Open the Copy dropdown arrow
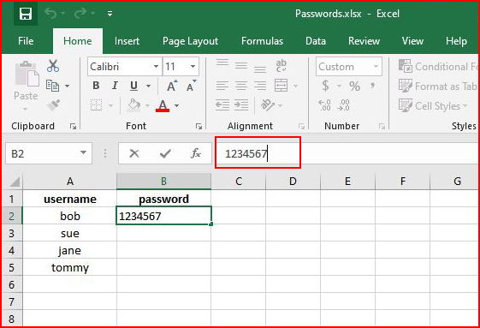This screenshot has width=480, height=328. 67,86
